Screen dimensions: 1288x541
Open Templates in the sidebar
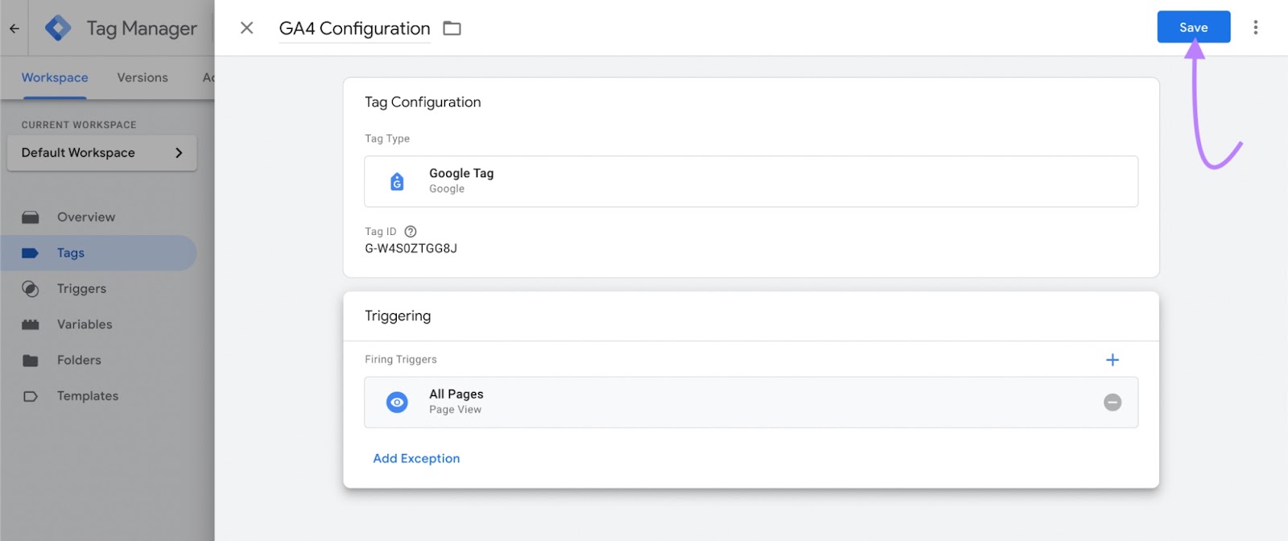point(88,396)
